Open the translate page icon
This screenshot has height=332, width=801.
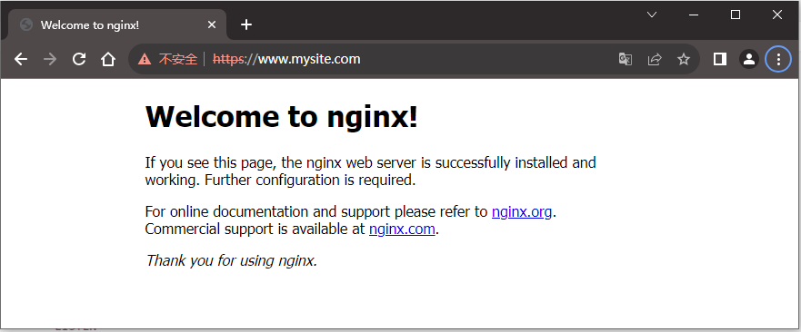pyautogui.click(x=626, y=59)
